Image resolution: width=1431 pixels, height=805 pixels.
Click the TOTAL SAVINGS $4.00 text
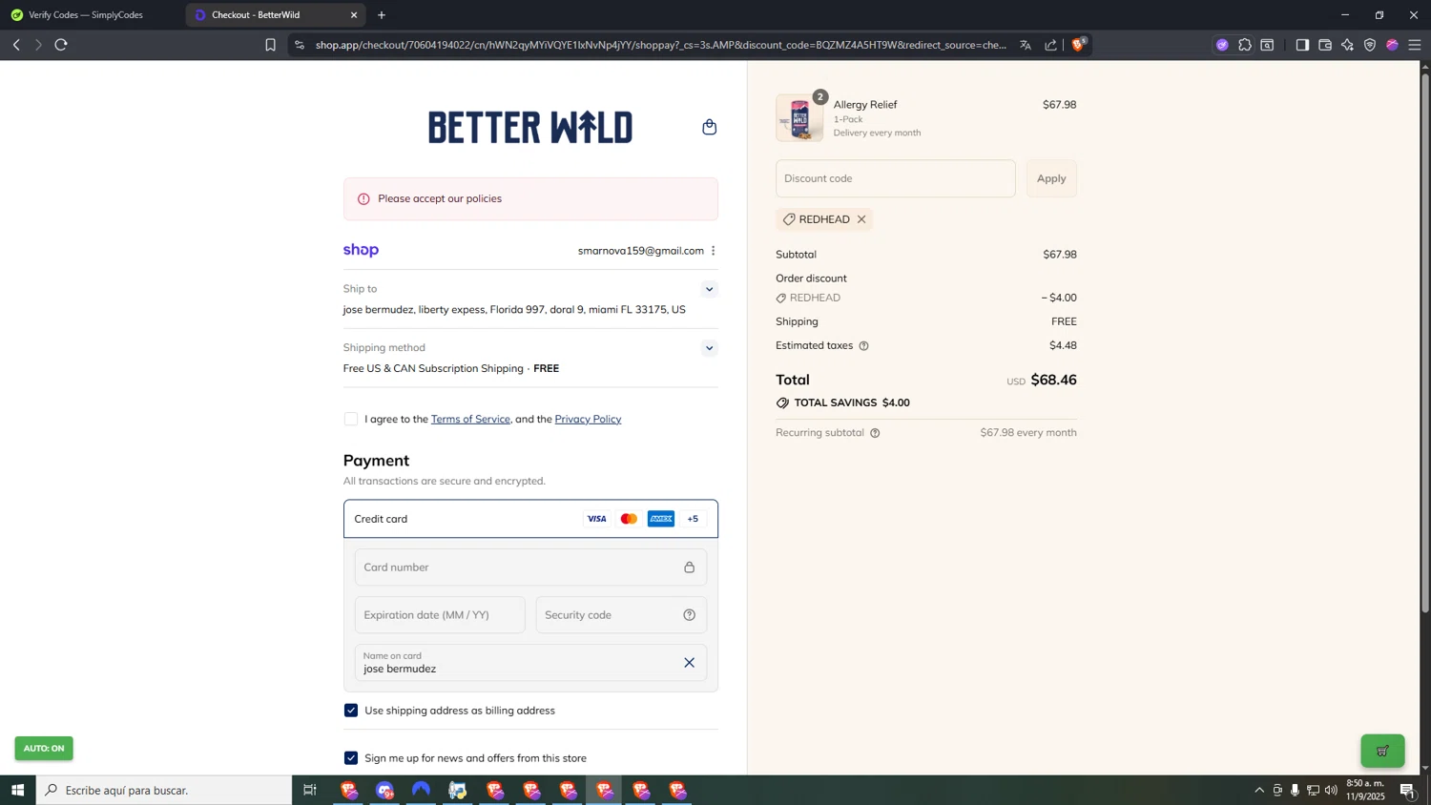coord(852,403)
